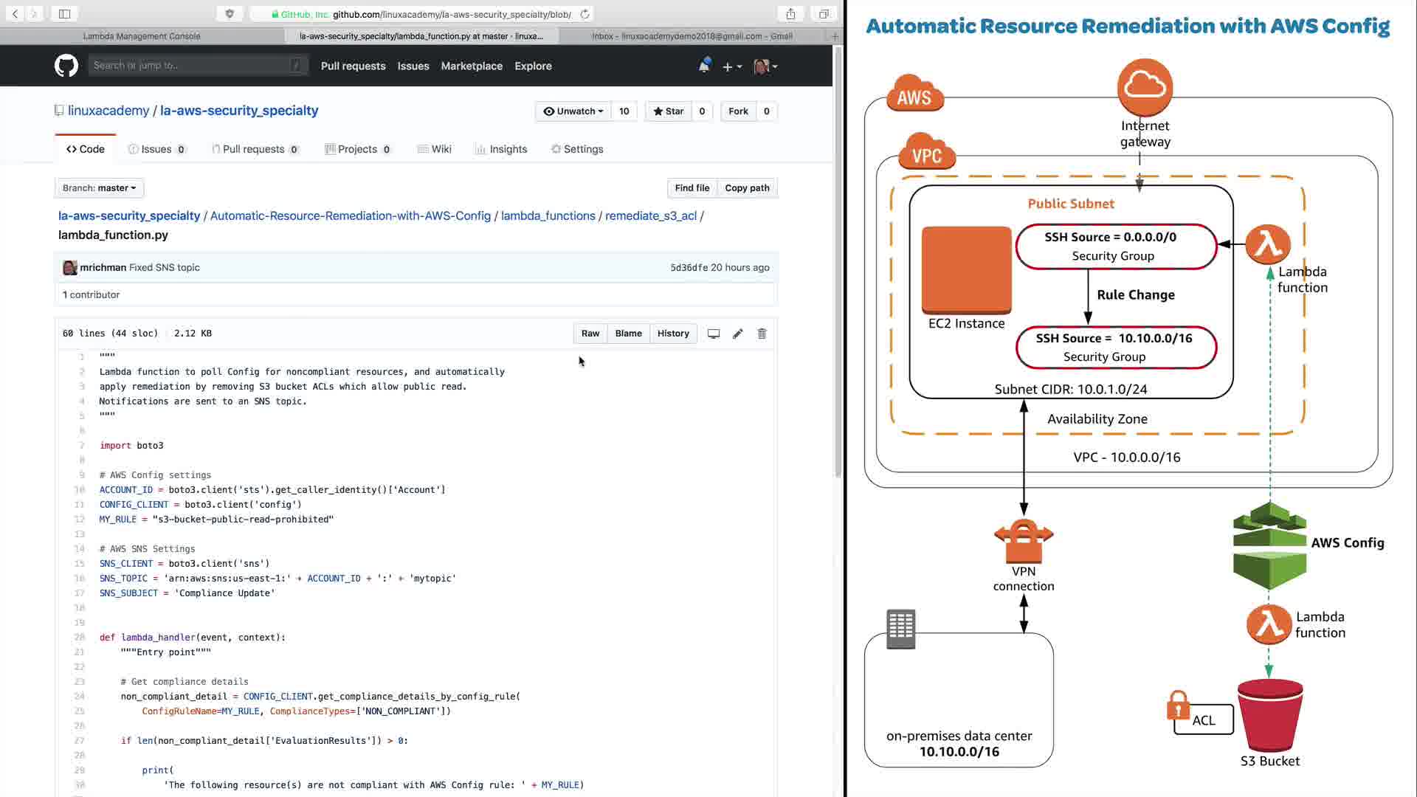Expand the plus create-new dropdown
The width and height of the screenshot is (1417, 797).
(x=732, y=66)
